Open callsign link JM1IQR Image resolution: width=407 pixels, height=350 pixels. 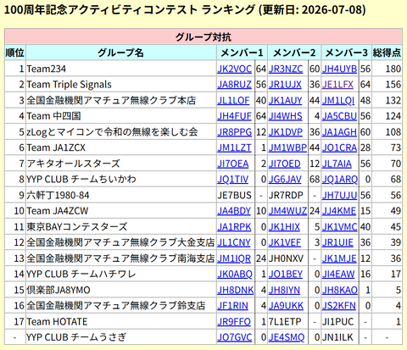tap(234, 258)
